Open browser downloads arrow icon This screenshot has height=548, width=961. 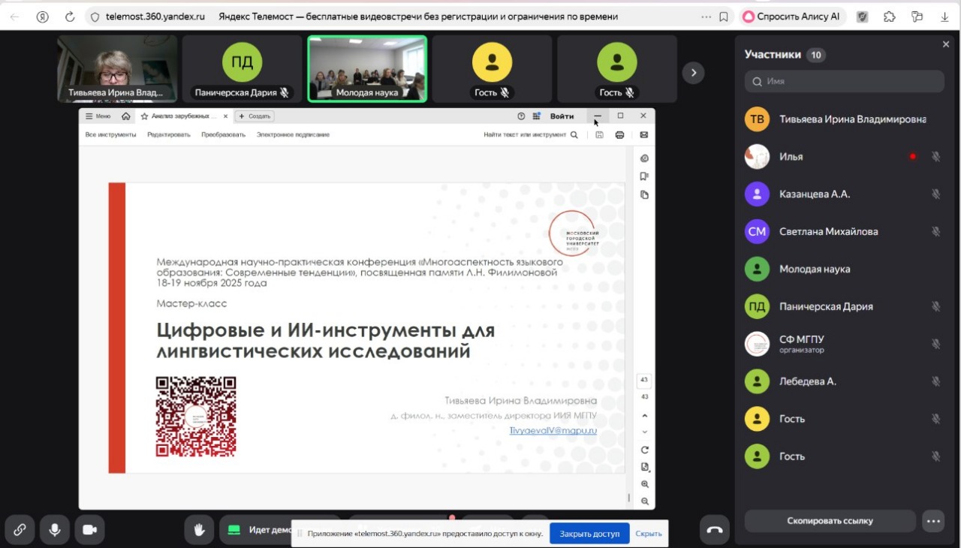coord(944,17)
